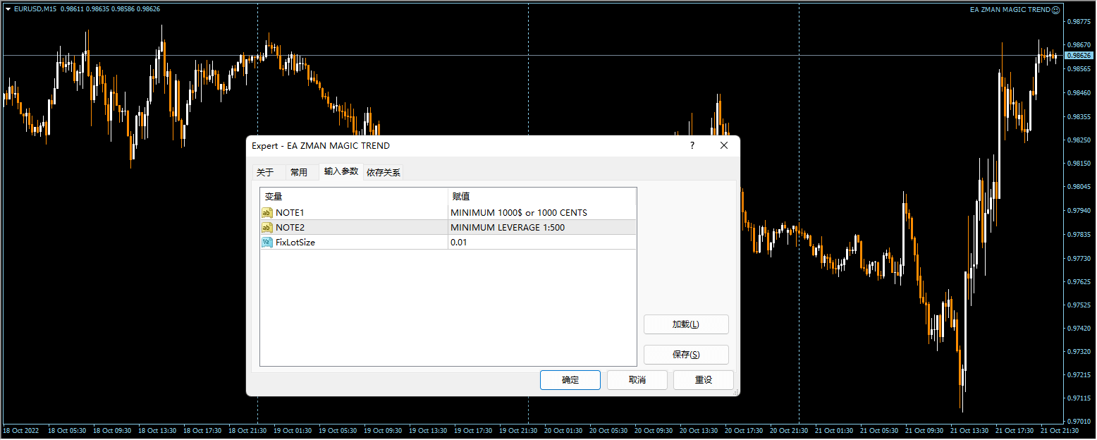Open the EURUSD,M15 chart dropdown triangle
Screen dimensions: 1097x440
(x=8, y=9)
